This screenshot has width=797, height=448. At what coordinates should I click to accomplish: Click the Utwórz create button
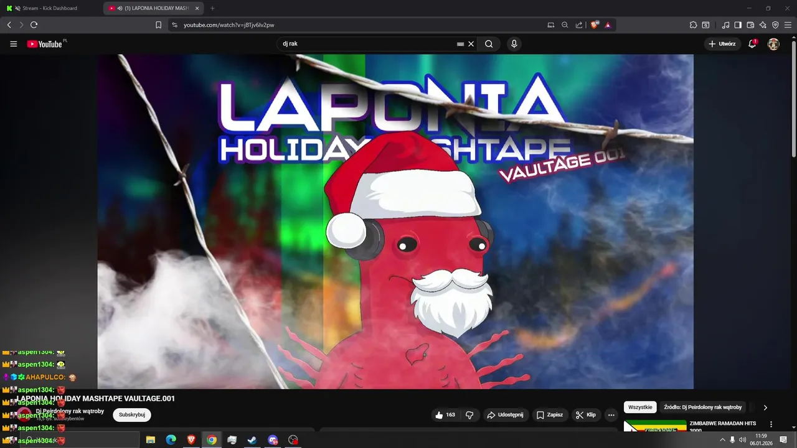pyautogui.click(x=722, y=44)
